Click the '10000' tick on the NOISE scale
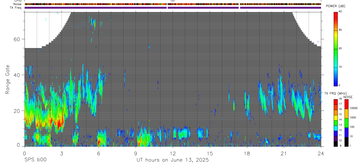 (x=354, y=108)
